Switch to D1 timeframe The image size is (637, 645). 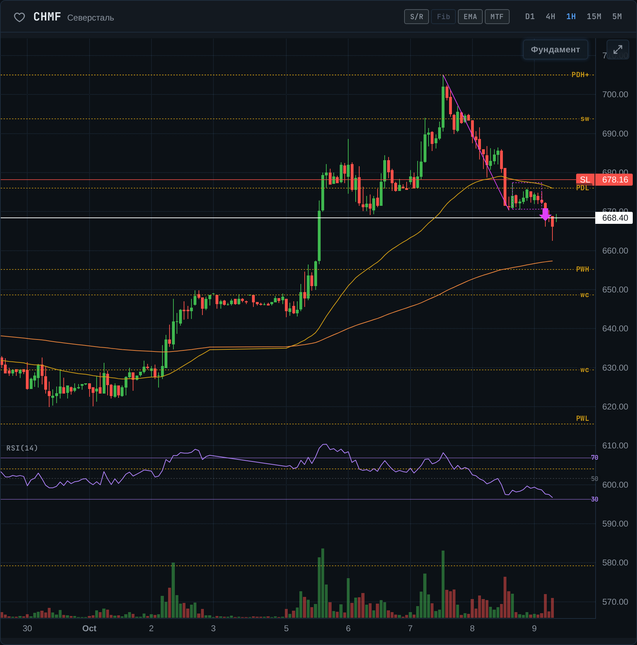530,17
